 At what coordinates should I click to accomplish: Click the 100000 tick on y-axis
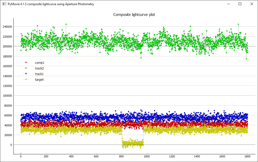coord(7,96)
